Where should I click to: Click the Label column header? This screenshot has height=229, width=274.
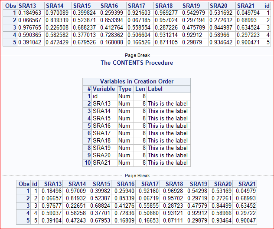[155, 89]
